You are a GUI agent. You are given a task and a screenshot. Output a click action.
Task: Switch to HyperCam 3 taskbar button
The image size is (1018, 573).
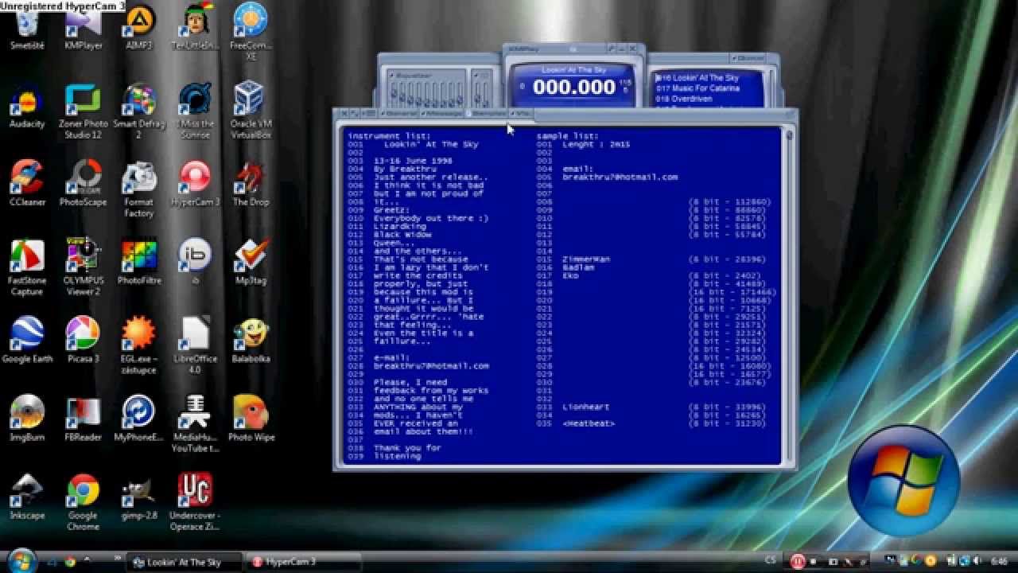pyautogui.click(x=303, y=562)
